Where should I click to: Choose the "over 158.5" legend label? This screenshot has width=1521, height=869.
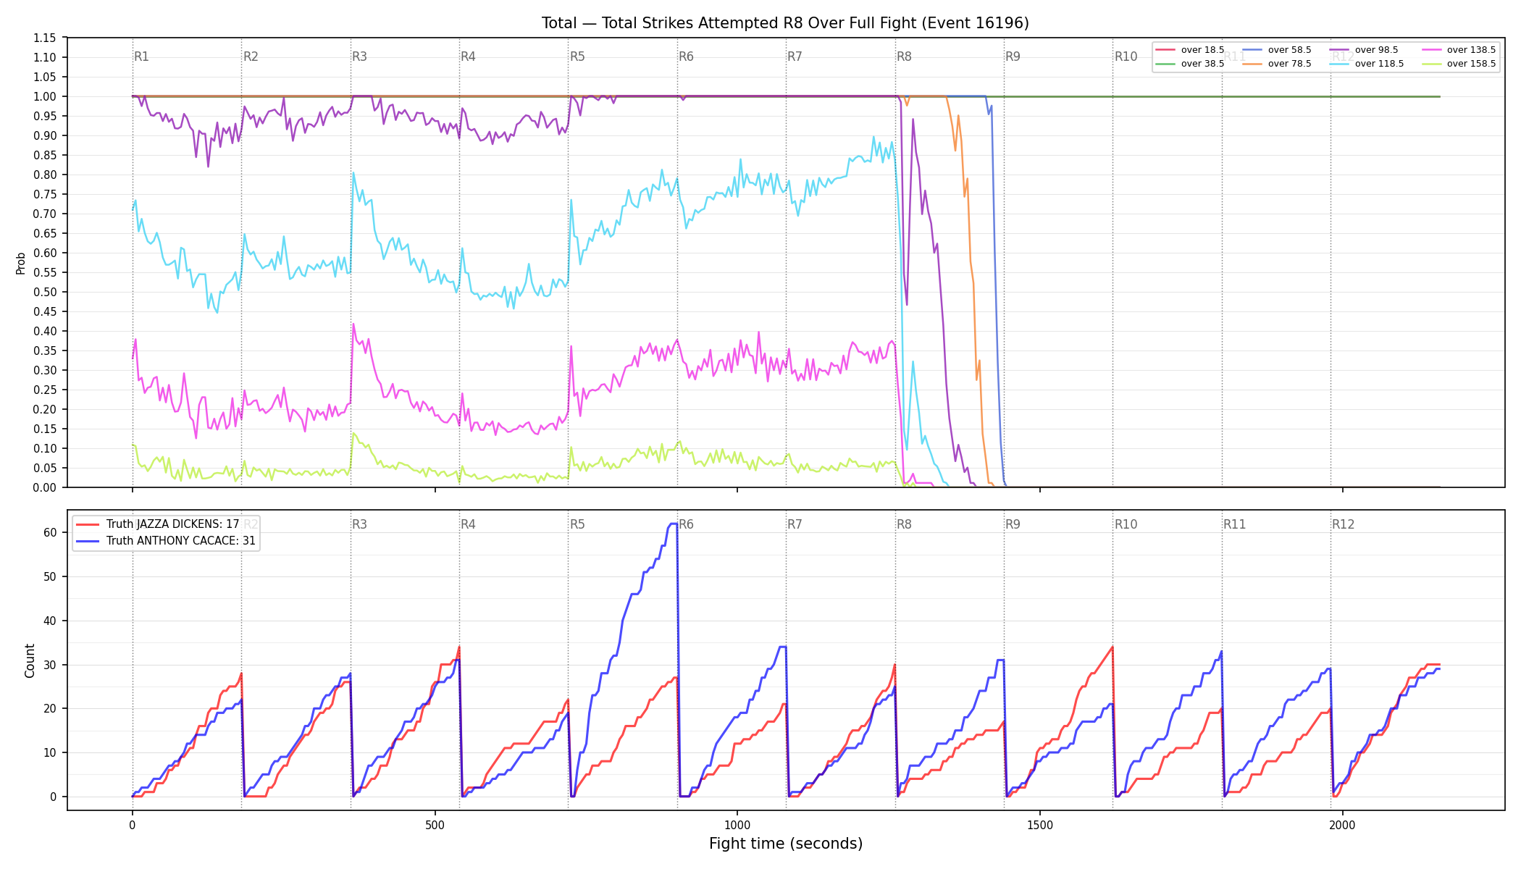1471,64
